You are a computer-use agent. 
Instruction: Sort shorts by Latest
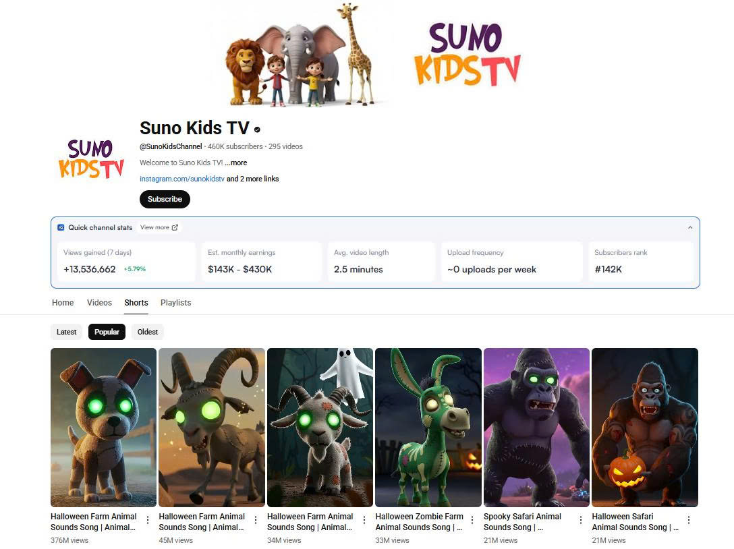[x=67, y=332]
